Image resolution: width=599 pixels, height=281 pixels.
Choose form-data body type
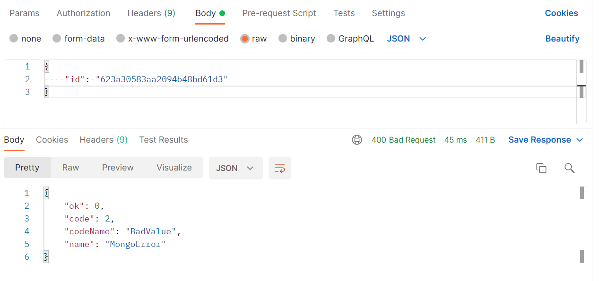(x=57, y=39)
